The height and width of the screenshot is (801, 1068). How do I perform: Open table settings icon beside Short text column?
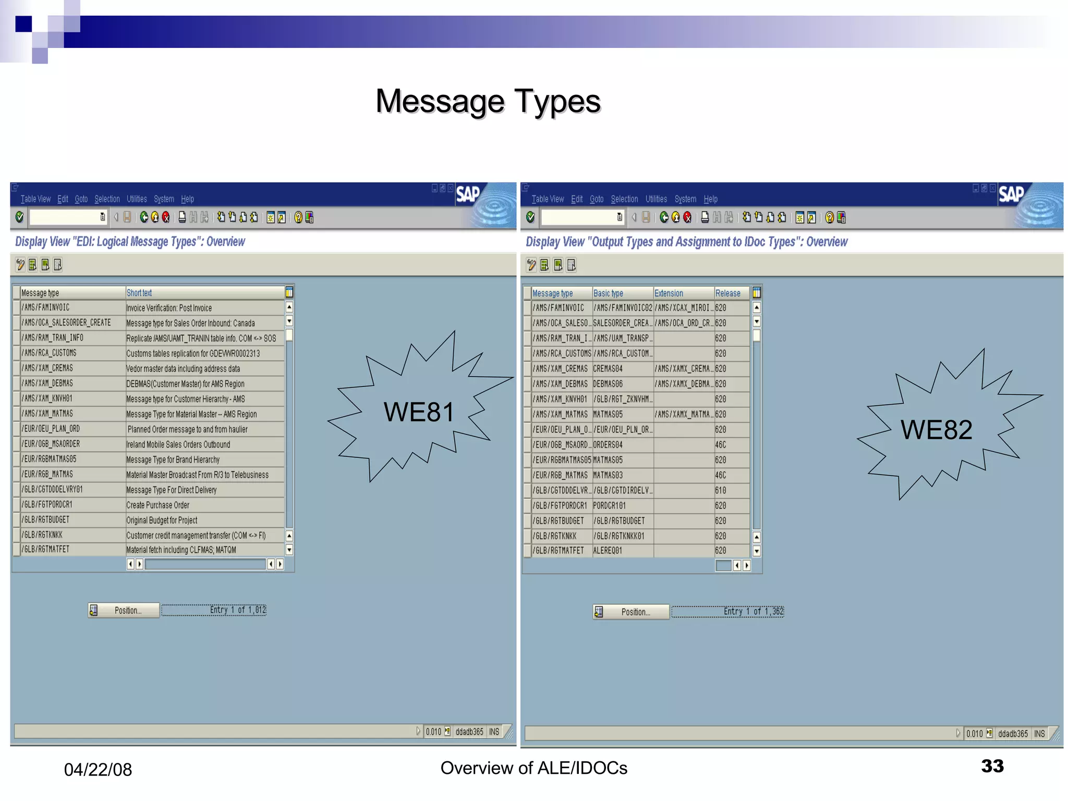click(289, 293)
